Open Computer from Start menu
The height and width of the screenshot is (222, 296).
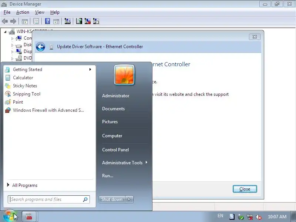(112, 136)
